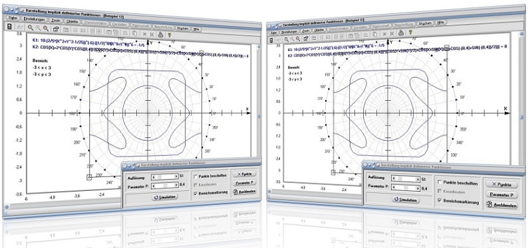This screenshot has height=248, width=528.
Task: Click the copy pages icon in right window toolbar
Action: pyautogui.click(x=374, y=34)
